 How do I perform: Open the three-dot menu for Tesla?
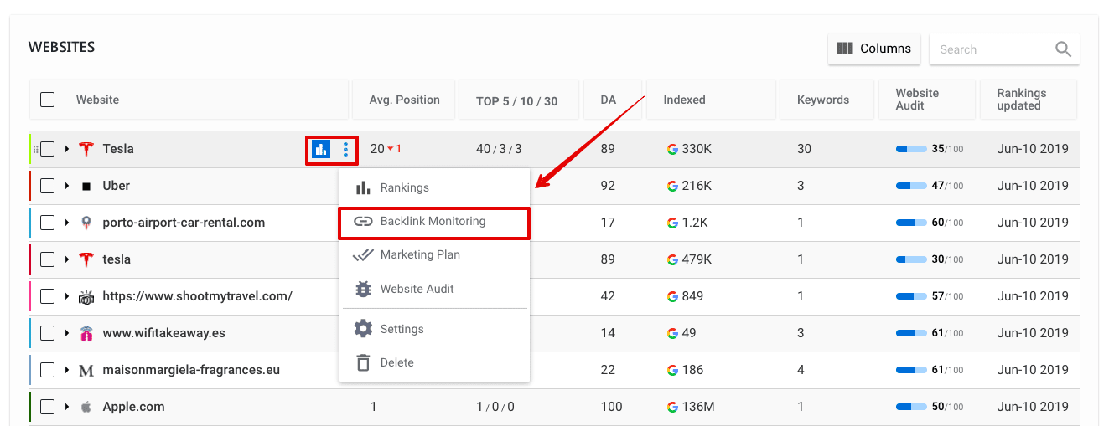[x=345, y=150]
